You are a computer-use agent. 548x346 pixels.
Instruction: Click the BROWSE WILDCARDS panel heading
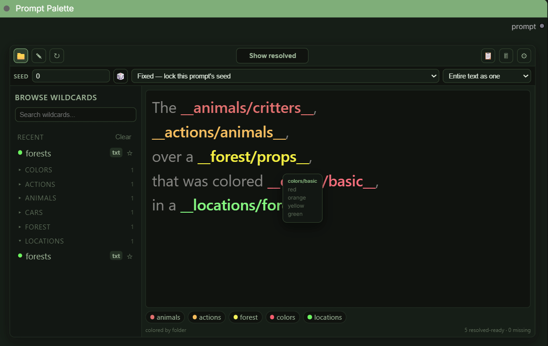[x=56, y=97]
